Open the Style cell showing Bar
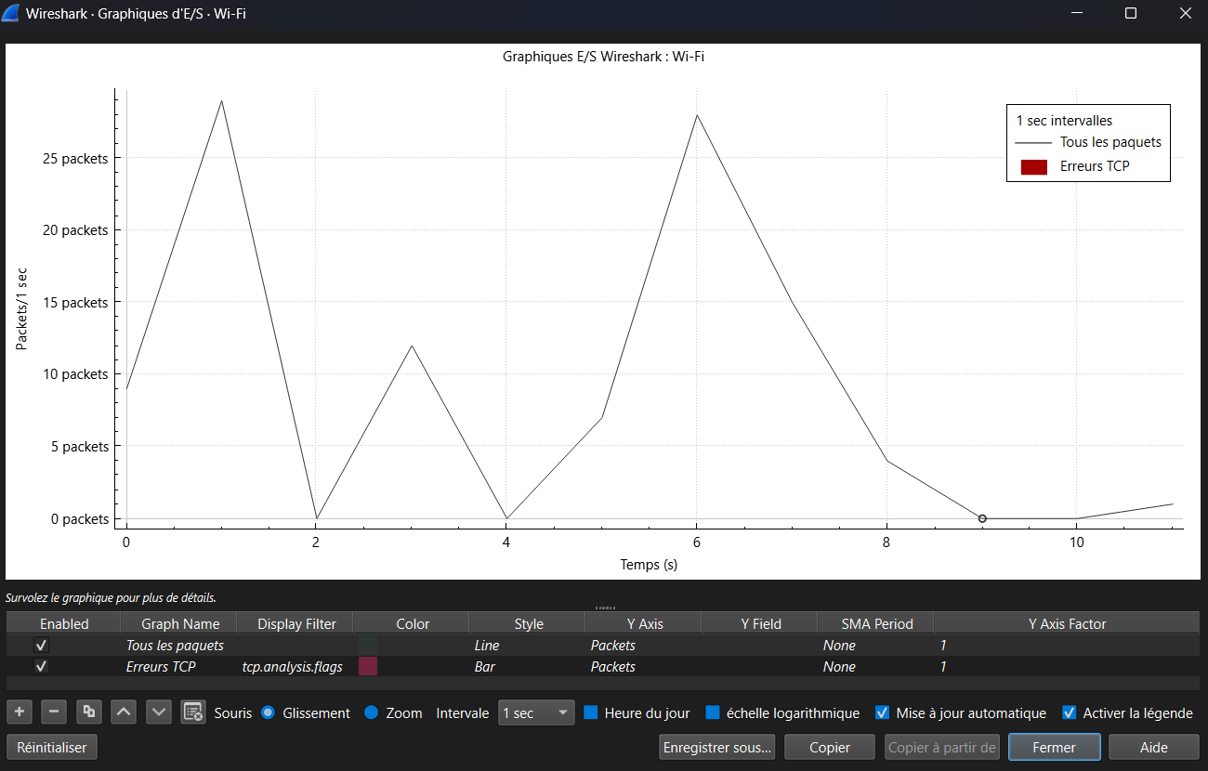 (x=527, y=666)
